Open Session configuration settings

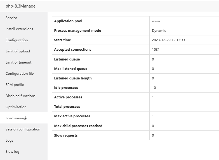23,129
